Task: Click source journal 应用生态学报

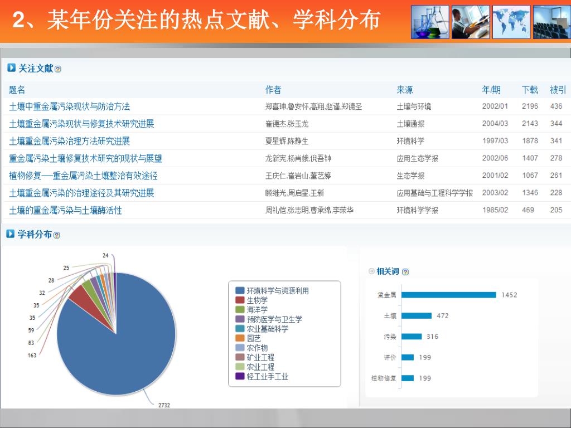Action: click(417, 158)
